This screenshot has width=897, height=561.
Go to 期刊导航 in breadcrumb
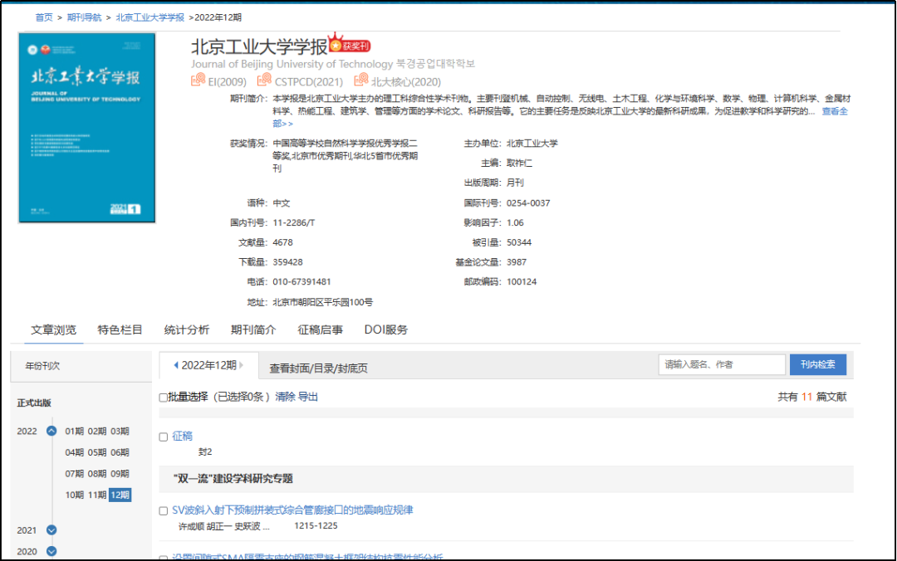(x=84, y=17)
